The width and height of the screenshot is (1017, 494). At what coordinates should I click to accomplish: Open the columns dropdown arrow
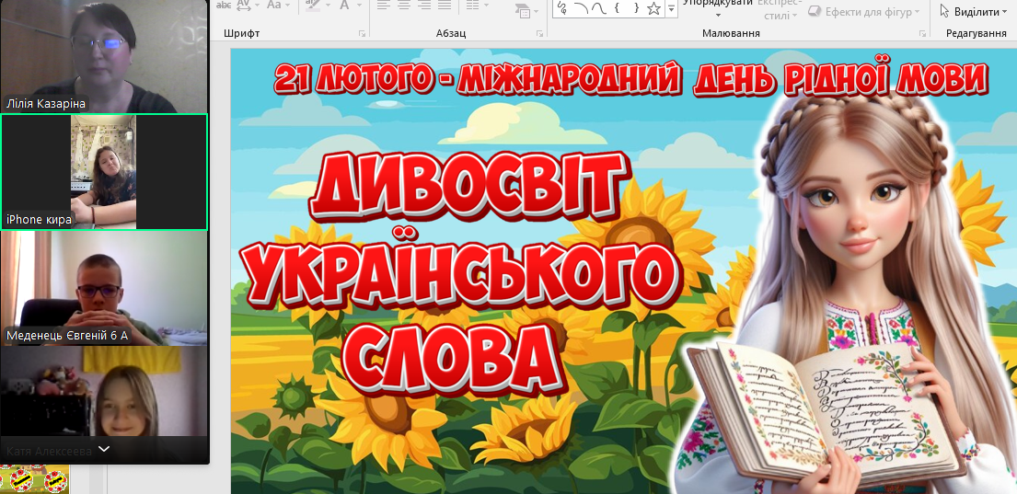[487, 6]
